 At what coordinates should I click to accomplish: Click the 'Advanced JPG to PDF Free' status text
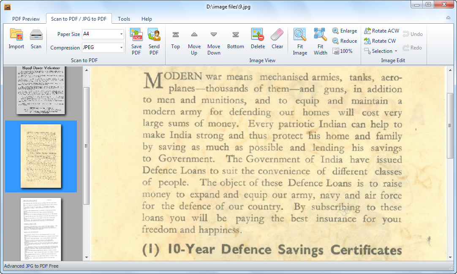pyautogui.click(x=31, y=266)
